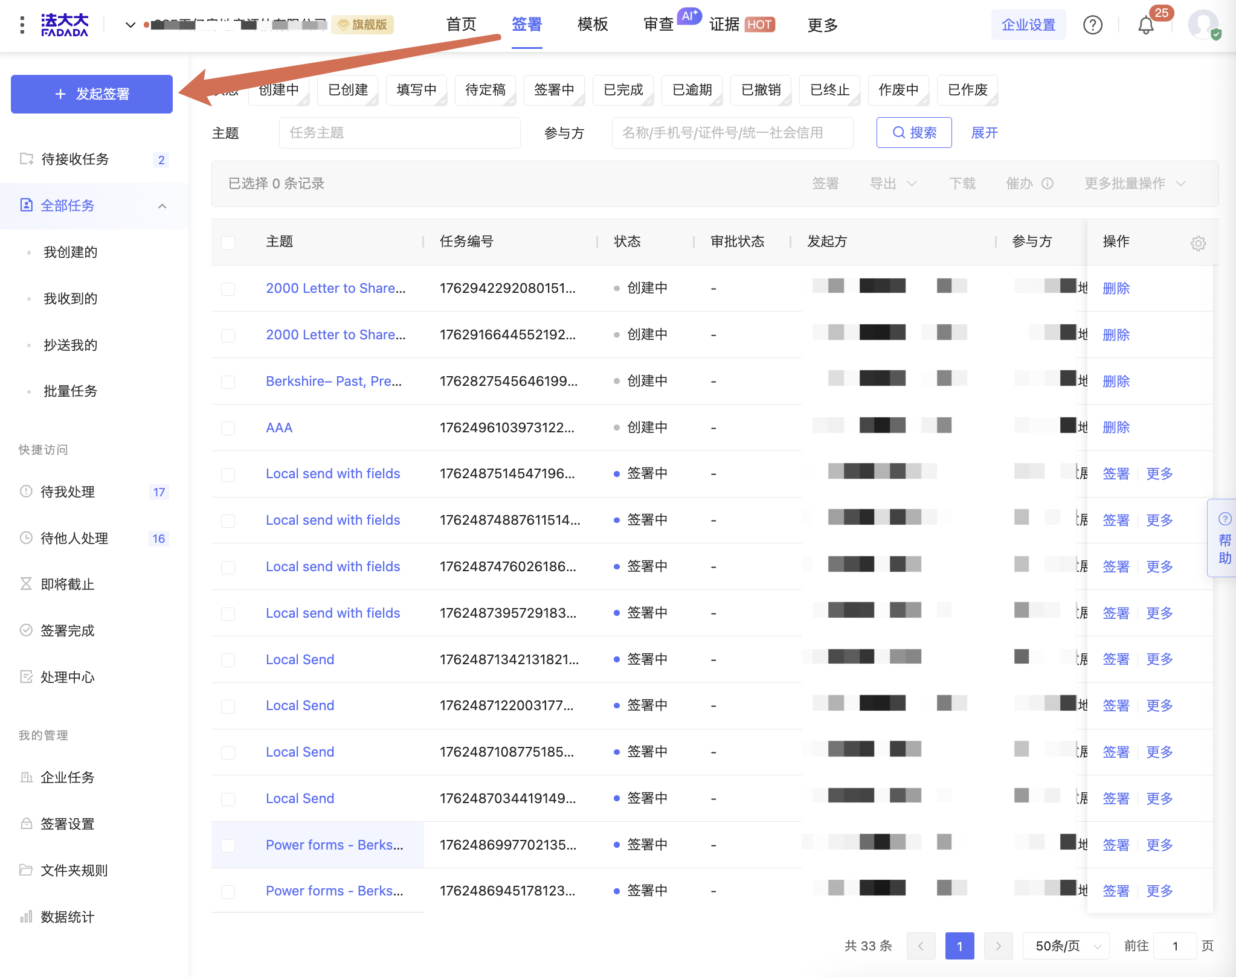Image resolution: width=1236 pixels, height=977 pixels.
Task: Collapse the 全部任务 sidebar section
Action: click(x=162, y=207)
